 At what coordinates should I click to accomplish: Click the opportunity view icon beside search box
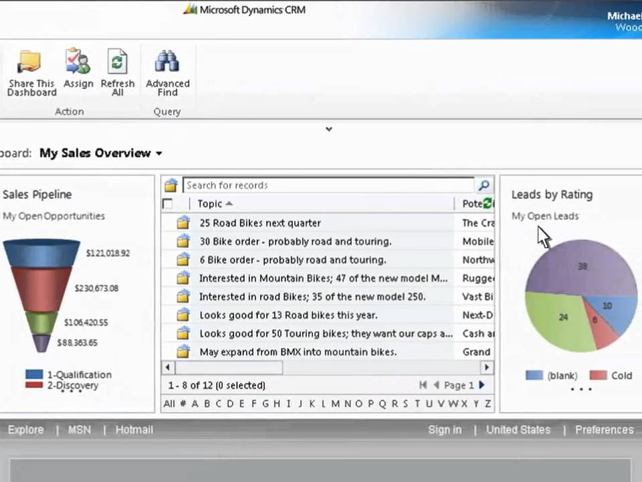[171, 185]
